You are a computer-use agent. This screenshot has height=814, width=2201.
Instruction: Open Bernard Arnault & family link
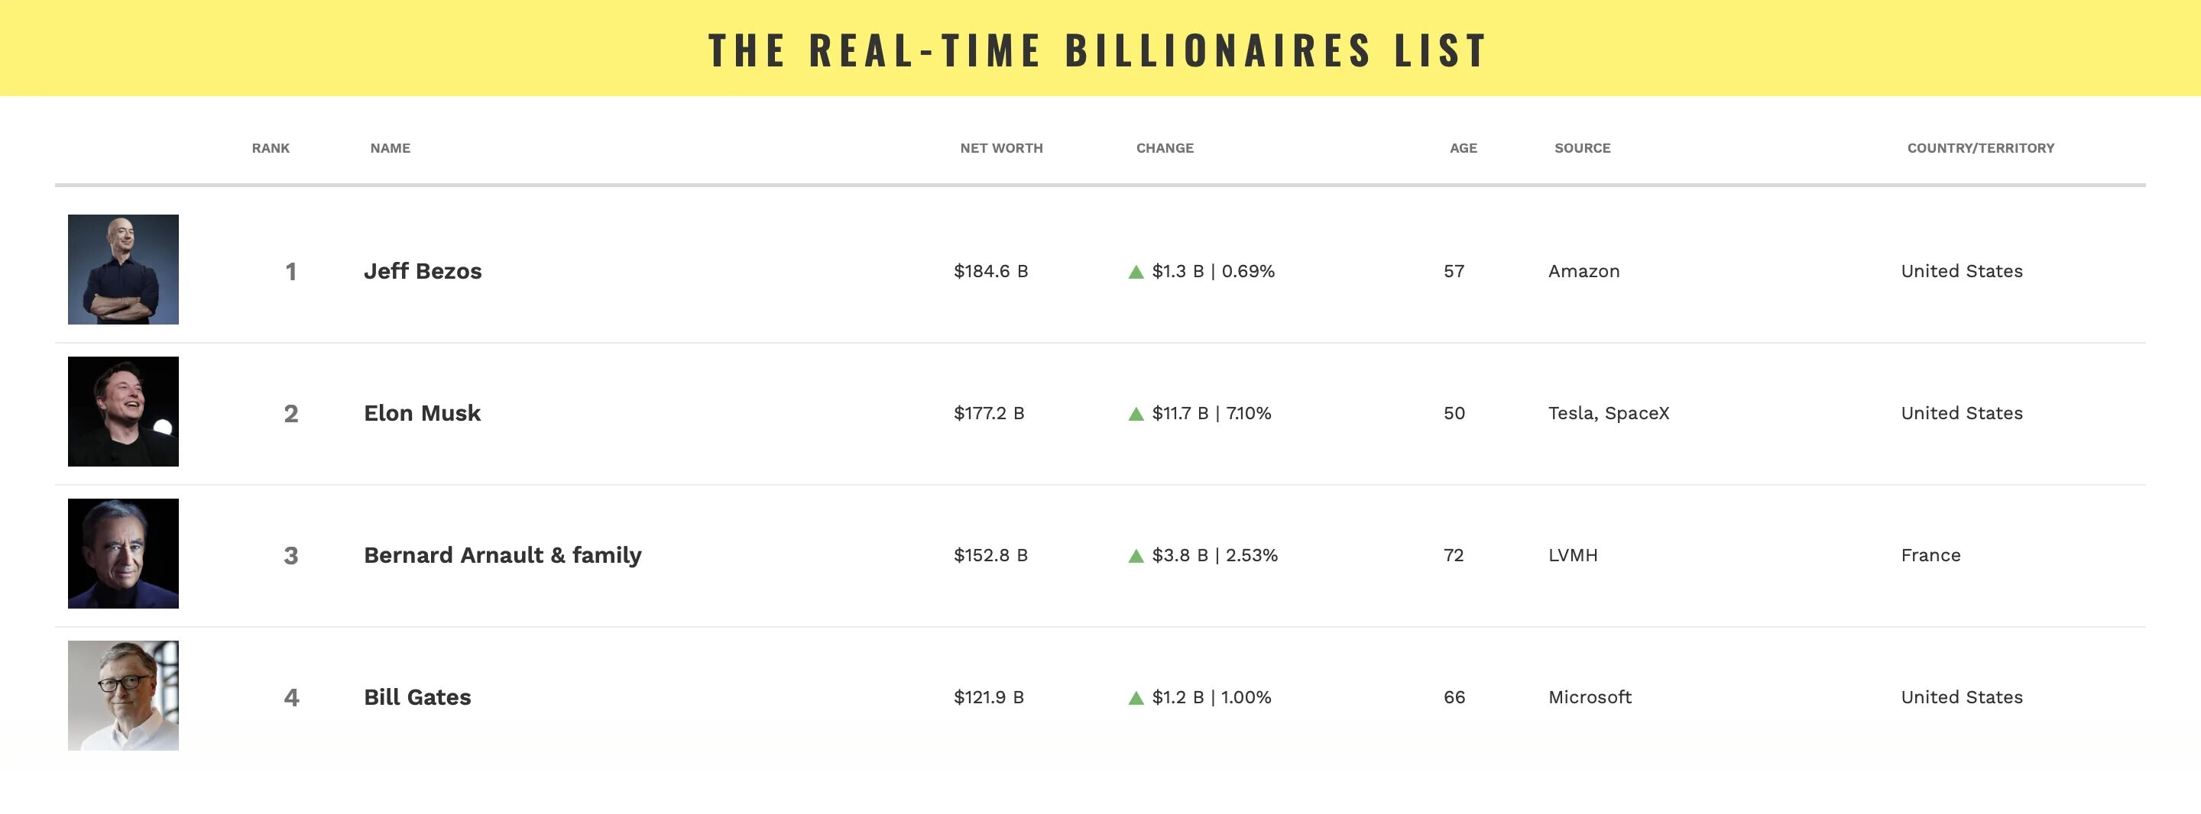[502, 555]
